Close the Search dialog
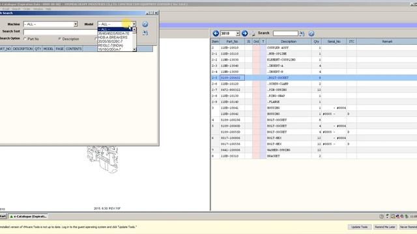This screenshot has height=234, width=417. pos(156,13)
